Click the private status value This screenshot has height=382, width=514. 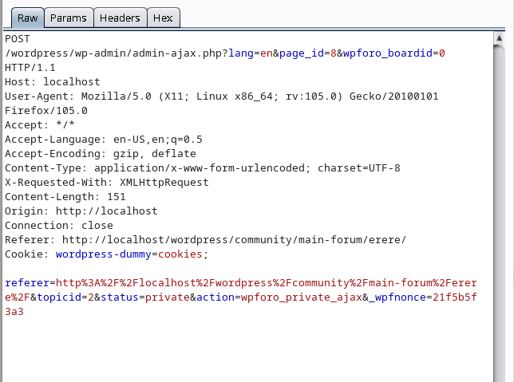click(x=168, y=297)
